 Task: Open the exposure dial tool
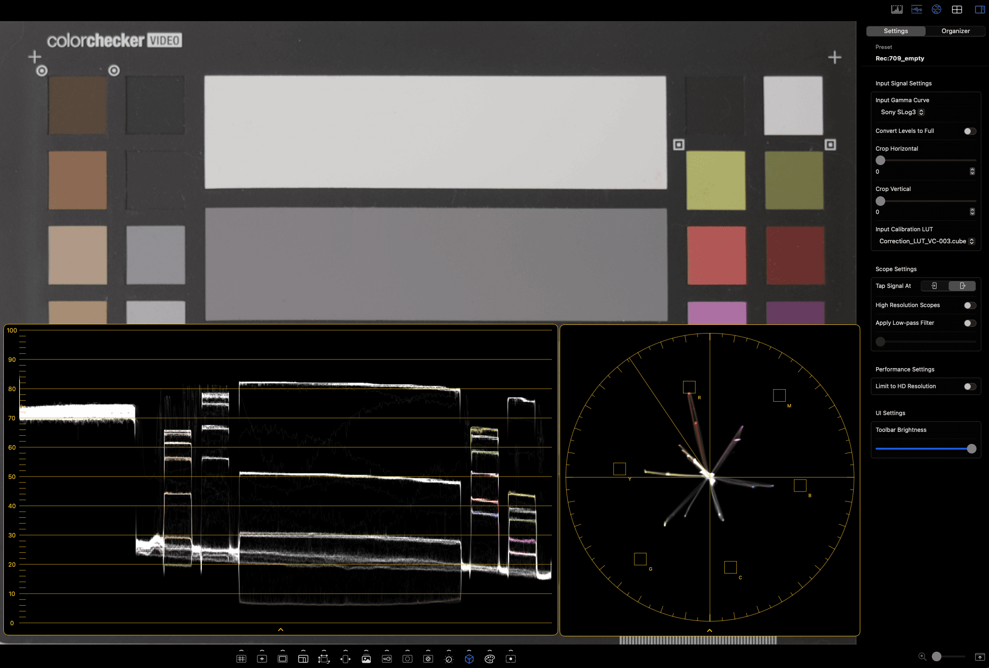tap(448, 659)
